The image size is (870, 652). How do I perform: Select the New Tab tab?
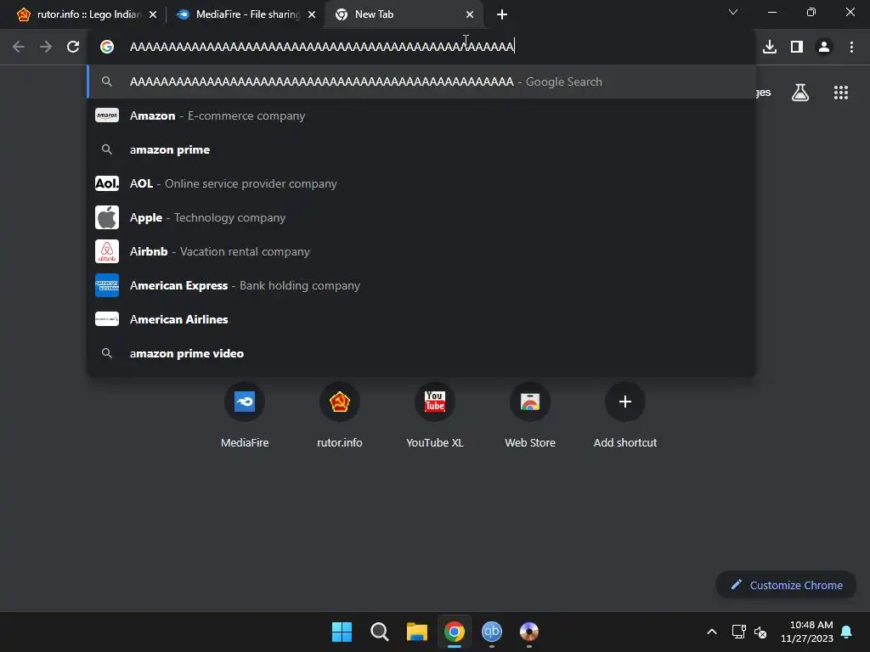(404, 14)
